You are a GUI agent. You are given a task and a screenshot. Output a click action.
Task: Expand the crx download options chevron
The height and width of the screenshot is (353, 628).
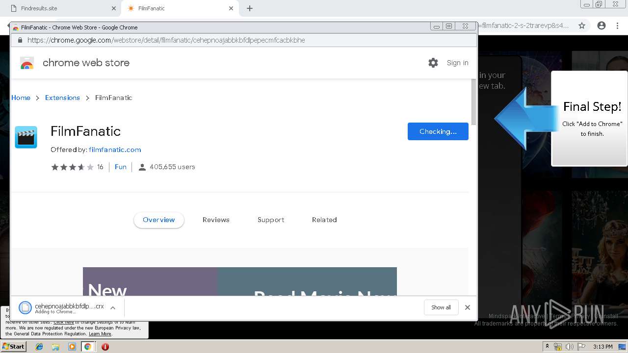tap(113, 308)
